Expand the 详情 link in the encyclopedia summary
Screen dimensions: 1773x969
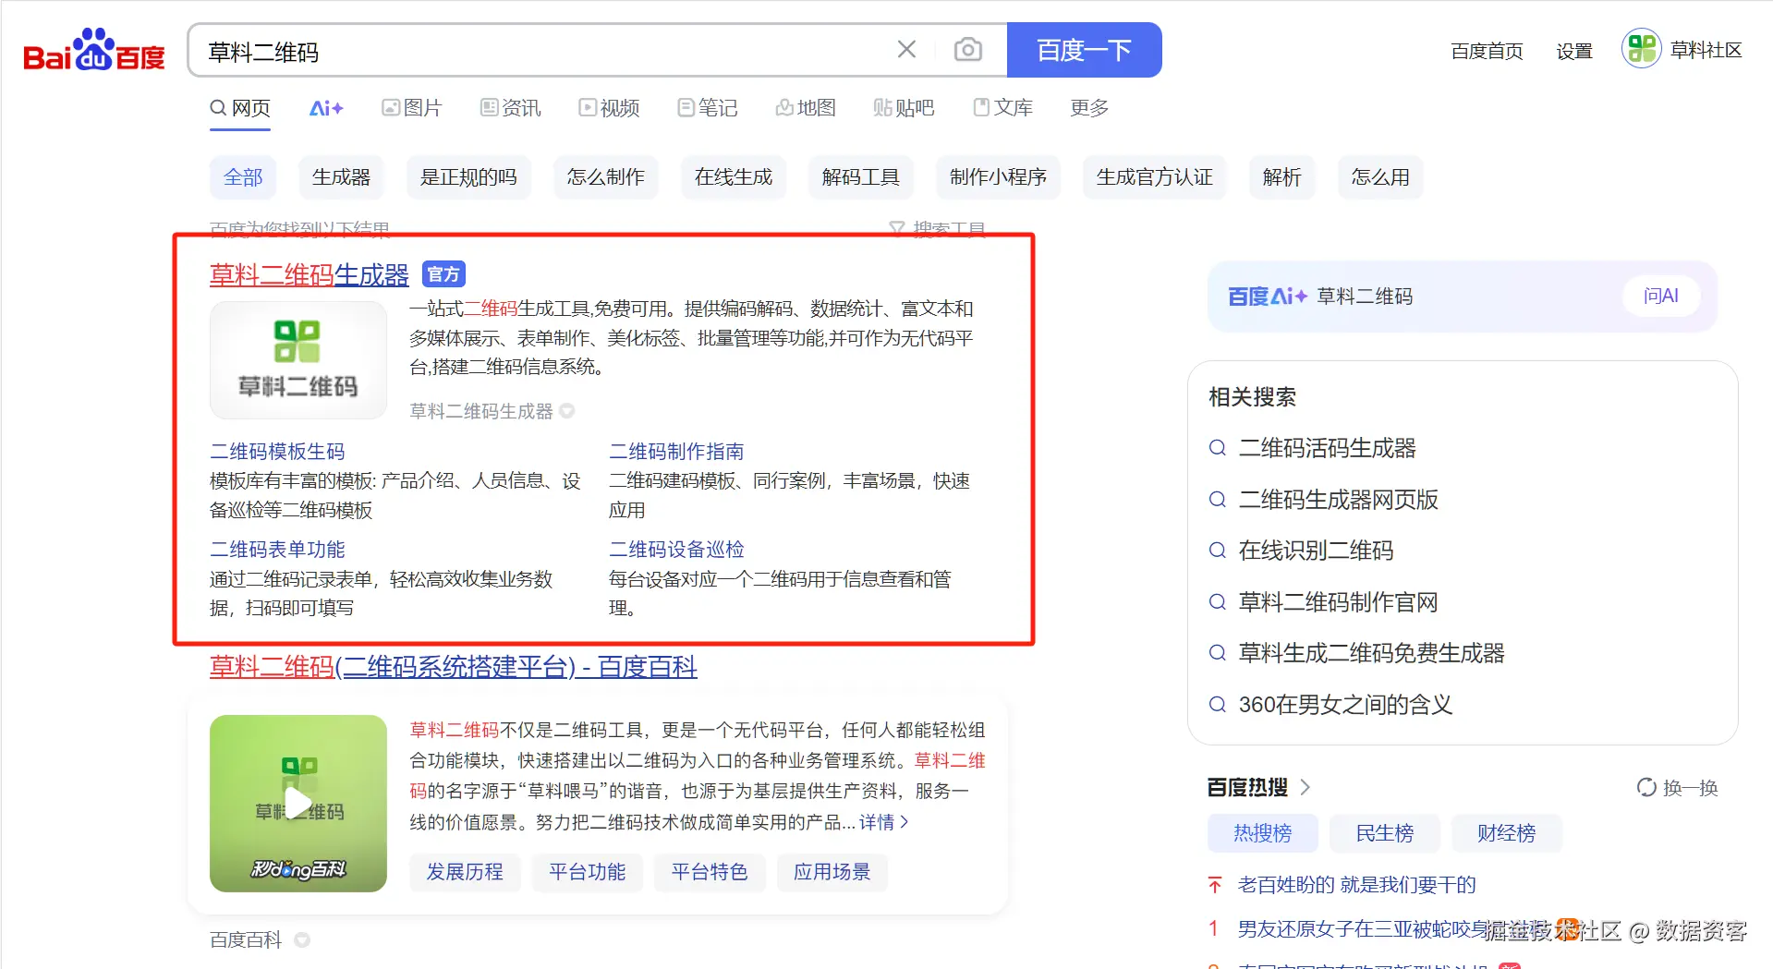pyautogui.click(x=884, y=822)
